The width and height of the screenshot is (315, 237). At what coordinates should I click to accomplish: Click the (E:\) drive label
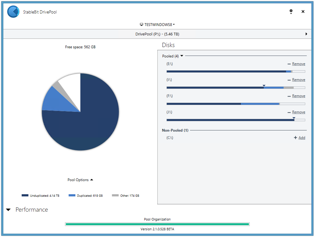[170, 64]
